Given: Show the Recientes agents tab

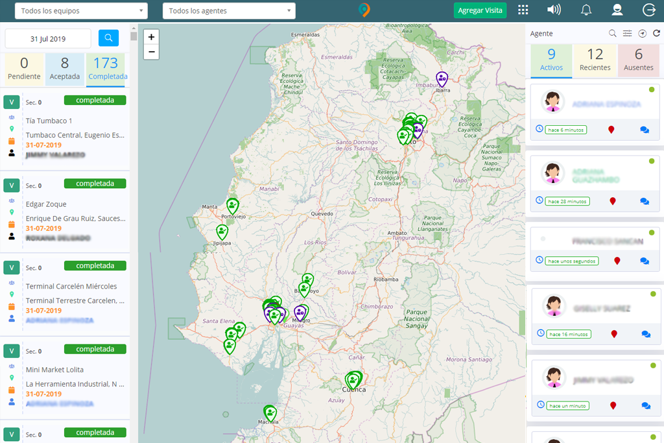Looking at the screenshot, I should coord(595,60).
